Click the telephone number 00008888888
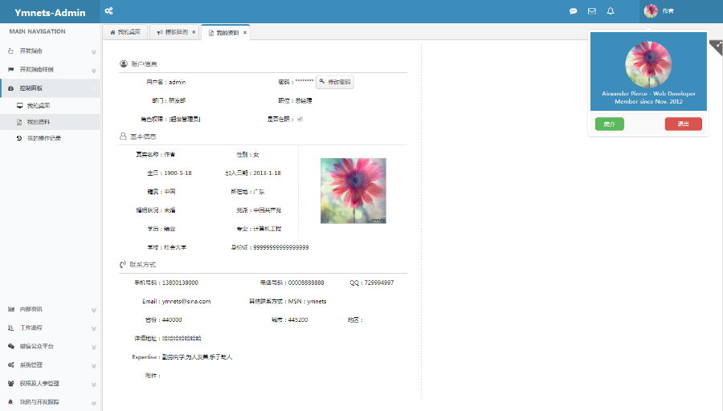 tap(306, 283)
